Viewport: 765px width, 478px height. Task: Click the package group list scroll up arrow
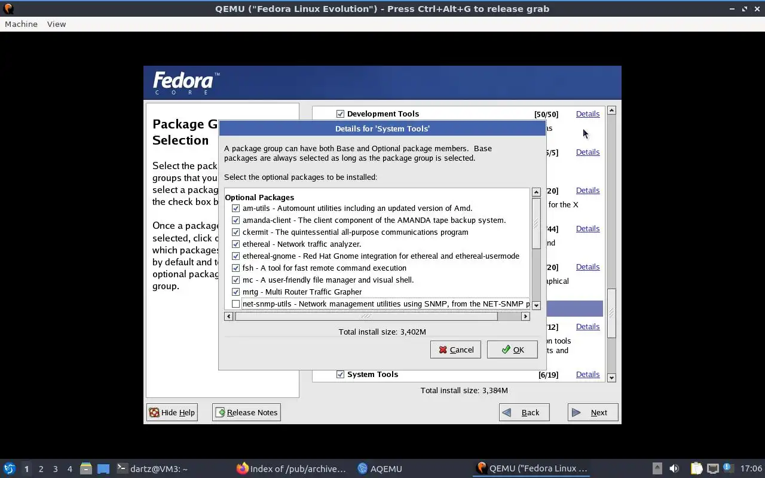point(611,111)
